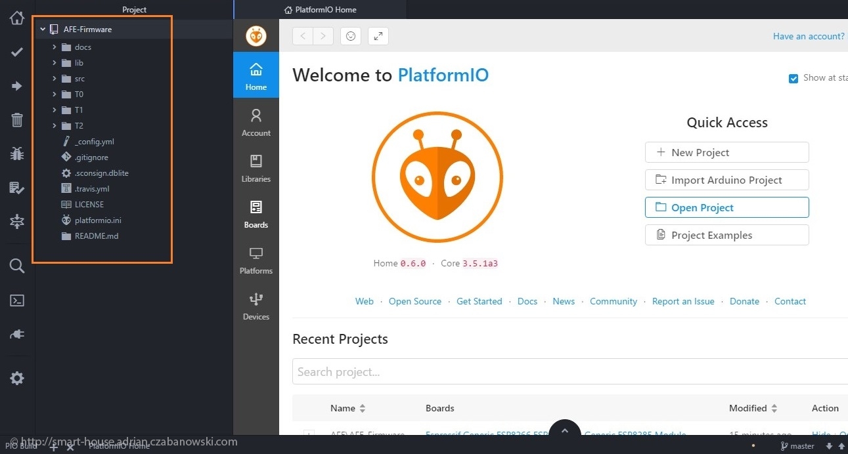Click Have an account? link
The image size is (848, 454).
[x=809, y=37]
